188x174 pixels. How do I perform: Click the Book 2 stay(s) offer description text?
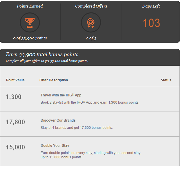point(90,102)
